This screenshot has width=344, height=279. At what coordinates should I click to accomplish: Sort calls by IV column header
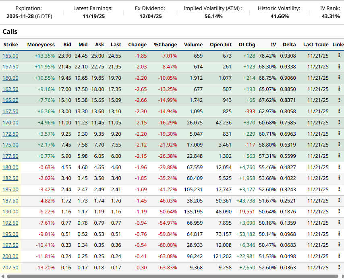coord(273,45)
